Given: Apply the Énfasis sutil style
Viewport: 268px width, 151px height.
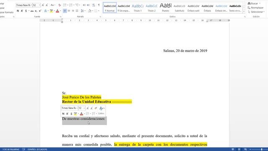Looking at the screenshot, I should click(x=193, y=8).
